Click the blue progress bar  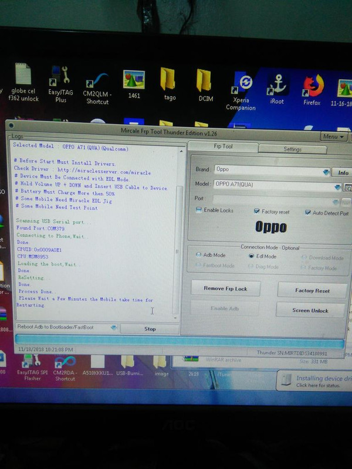(180, 342)
